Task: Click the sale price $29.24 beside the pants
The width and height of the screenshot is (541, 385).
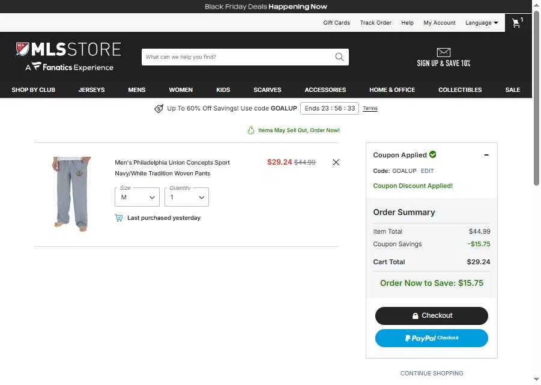Action: (x=279, y=162)
